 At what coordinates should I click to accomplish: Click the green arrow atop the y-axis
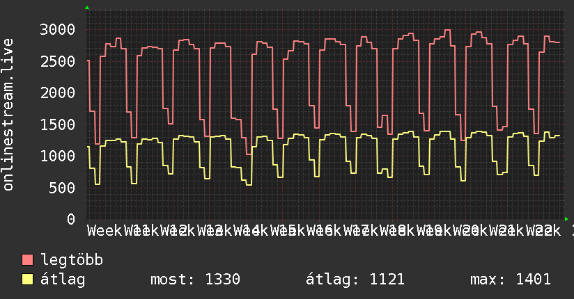point(87,8)
